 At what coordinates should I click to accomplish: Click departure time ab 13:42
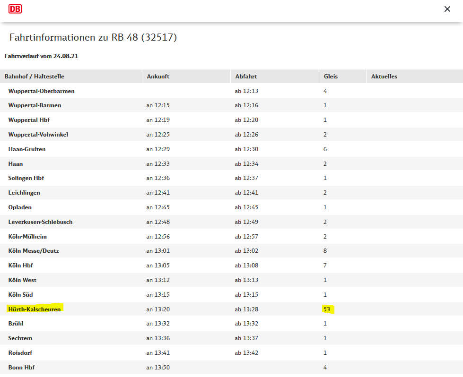tap(246, 353)
